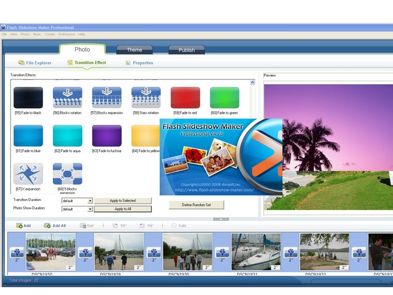Pick the Blocks expansion transition effect
This screenshot has width=393, height=295.
107,98
